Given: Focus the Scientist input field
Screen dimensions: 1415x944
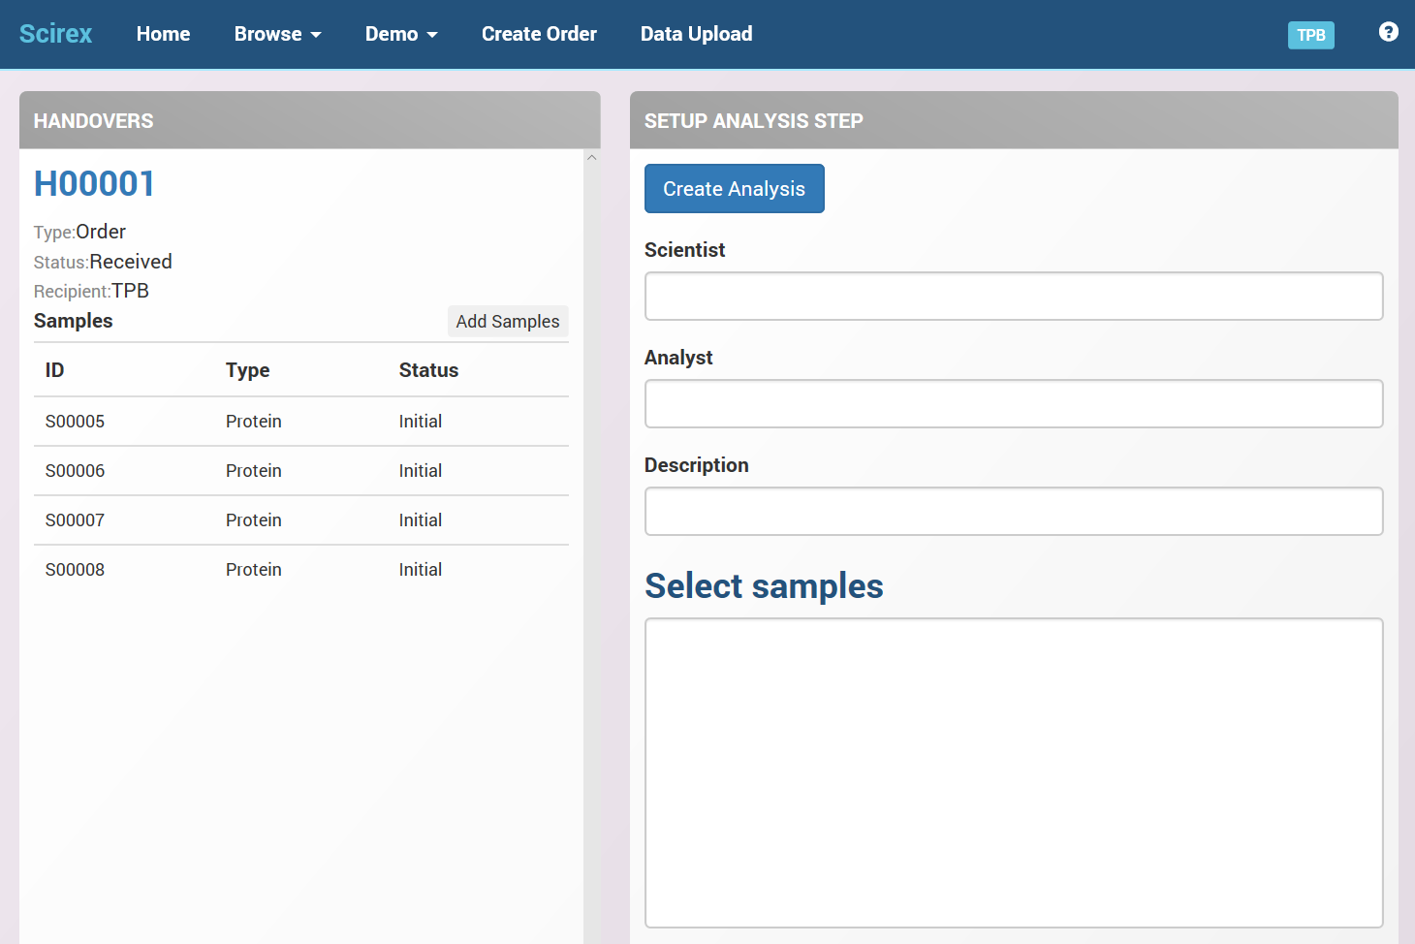Looking at the screenshot, I should tap(1014, 296).
